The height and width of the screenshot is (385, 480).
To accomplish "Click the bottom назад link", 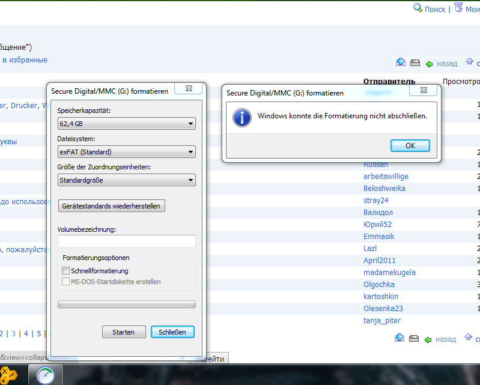I will (445, 339).
